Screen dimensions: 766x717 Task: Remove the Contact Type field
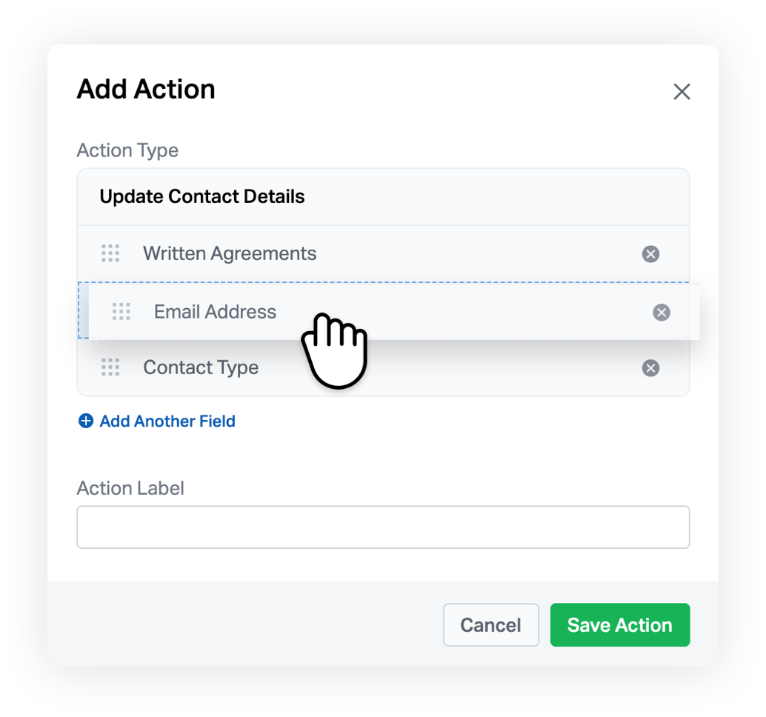click(x=650, y=368)
